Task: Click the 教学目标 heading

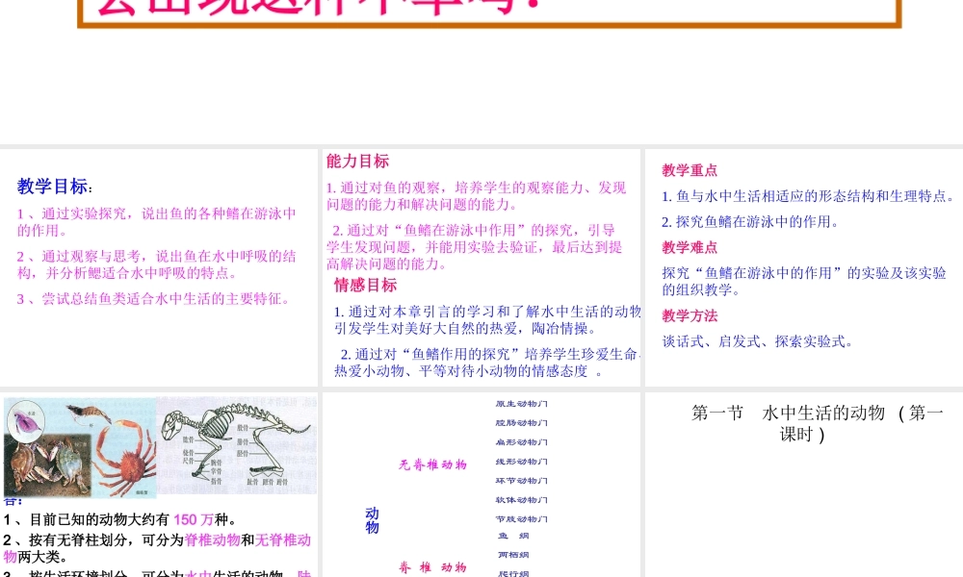Action: point(54,187)
